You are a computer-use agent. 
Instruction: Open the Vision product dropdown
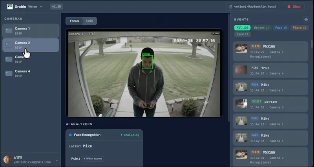coord(35,7)
